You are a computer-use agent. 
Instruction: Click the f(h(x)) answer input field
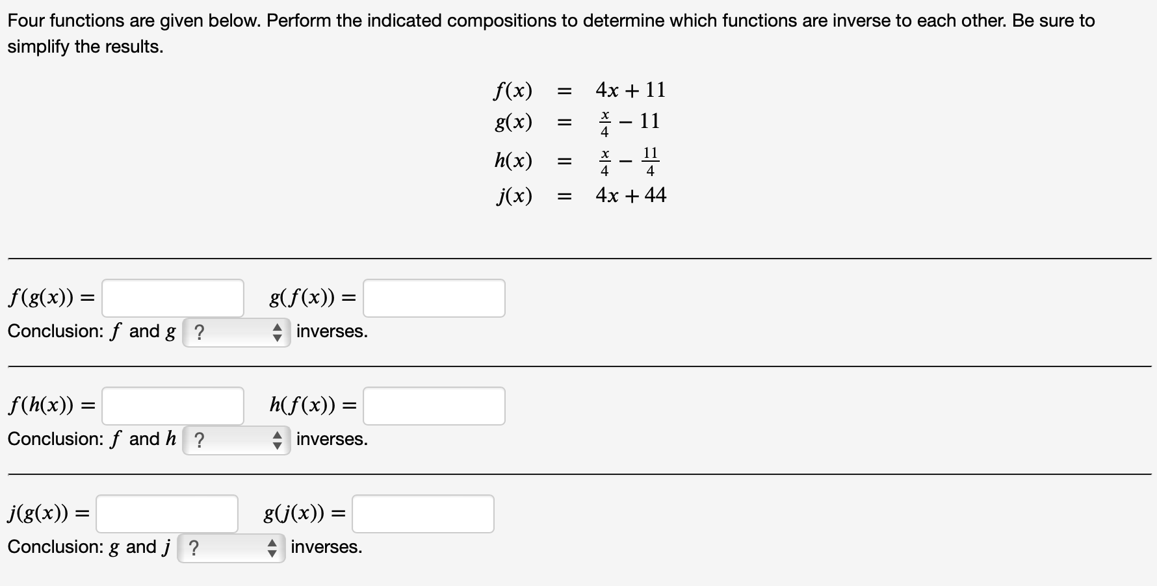172,405
